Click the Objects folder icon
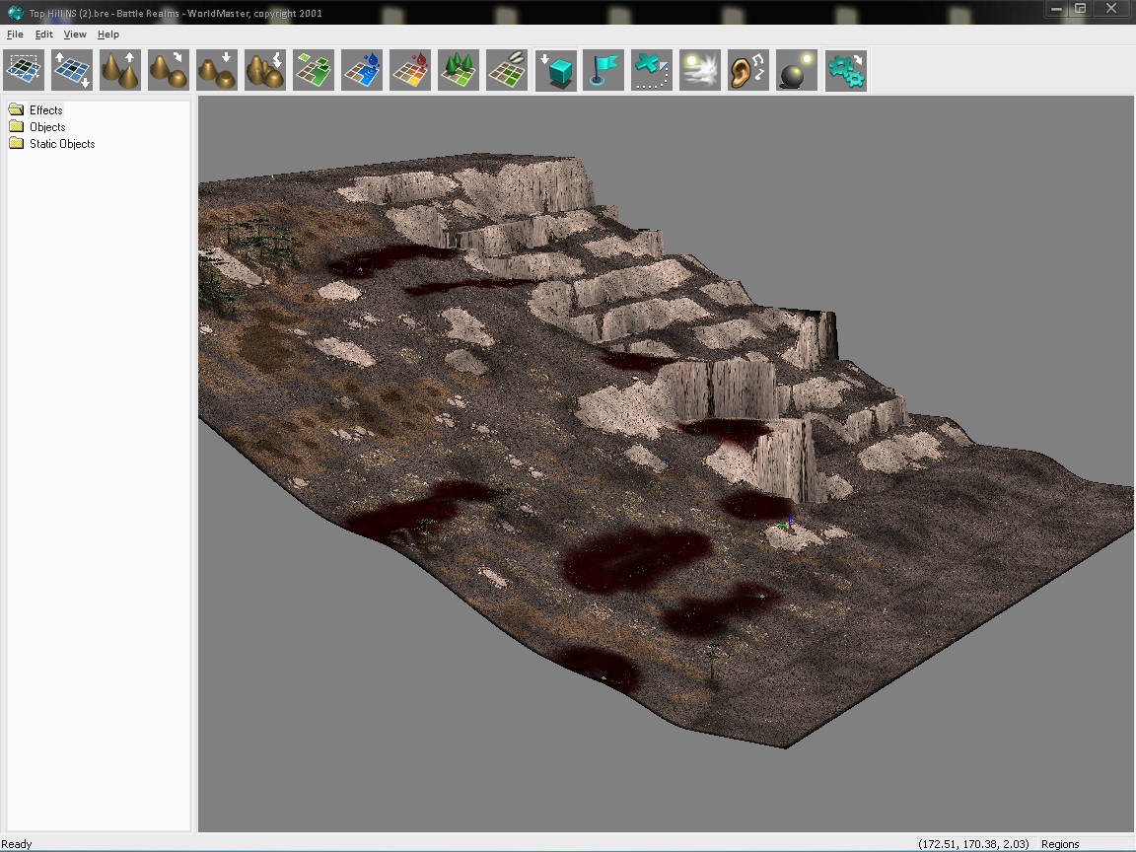1136x852 pixels. (x=16, y=126)
